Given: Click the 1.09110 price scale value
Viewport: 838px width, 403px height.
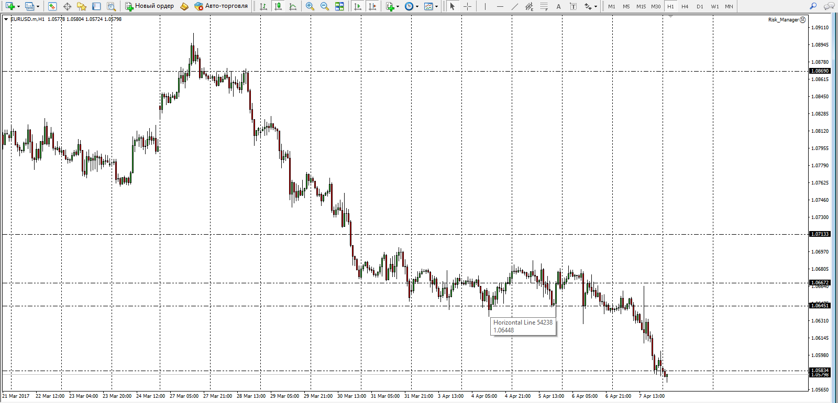Looking at the screenshot, I should click(x=820, y=28).
